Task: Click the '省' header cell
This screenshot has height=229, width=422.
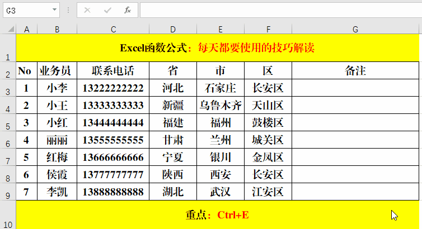Action: [x=173, y=70]
